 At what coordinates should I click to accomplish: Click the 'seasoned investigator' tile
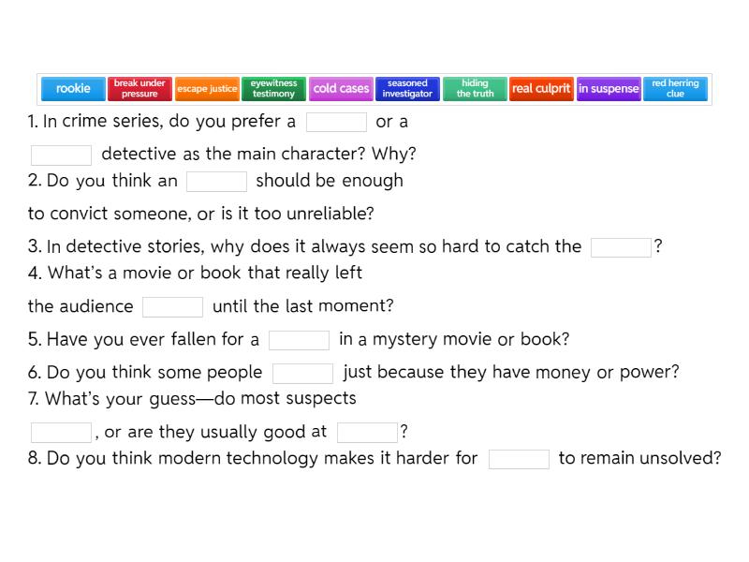pos(407,89)
